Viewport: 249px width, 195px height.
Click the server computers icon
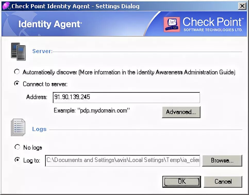click(x=18, y=52)
